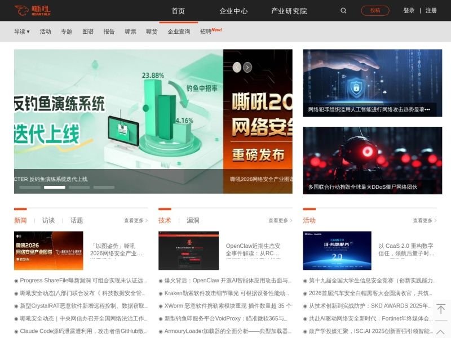Open the 网络犯罪组织滥用人工智能 image card
Image resolution: width=451 pixels, height=338 pixels.
coord(373,83)
